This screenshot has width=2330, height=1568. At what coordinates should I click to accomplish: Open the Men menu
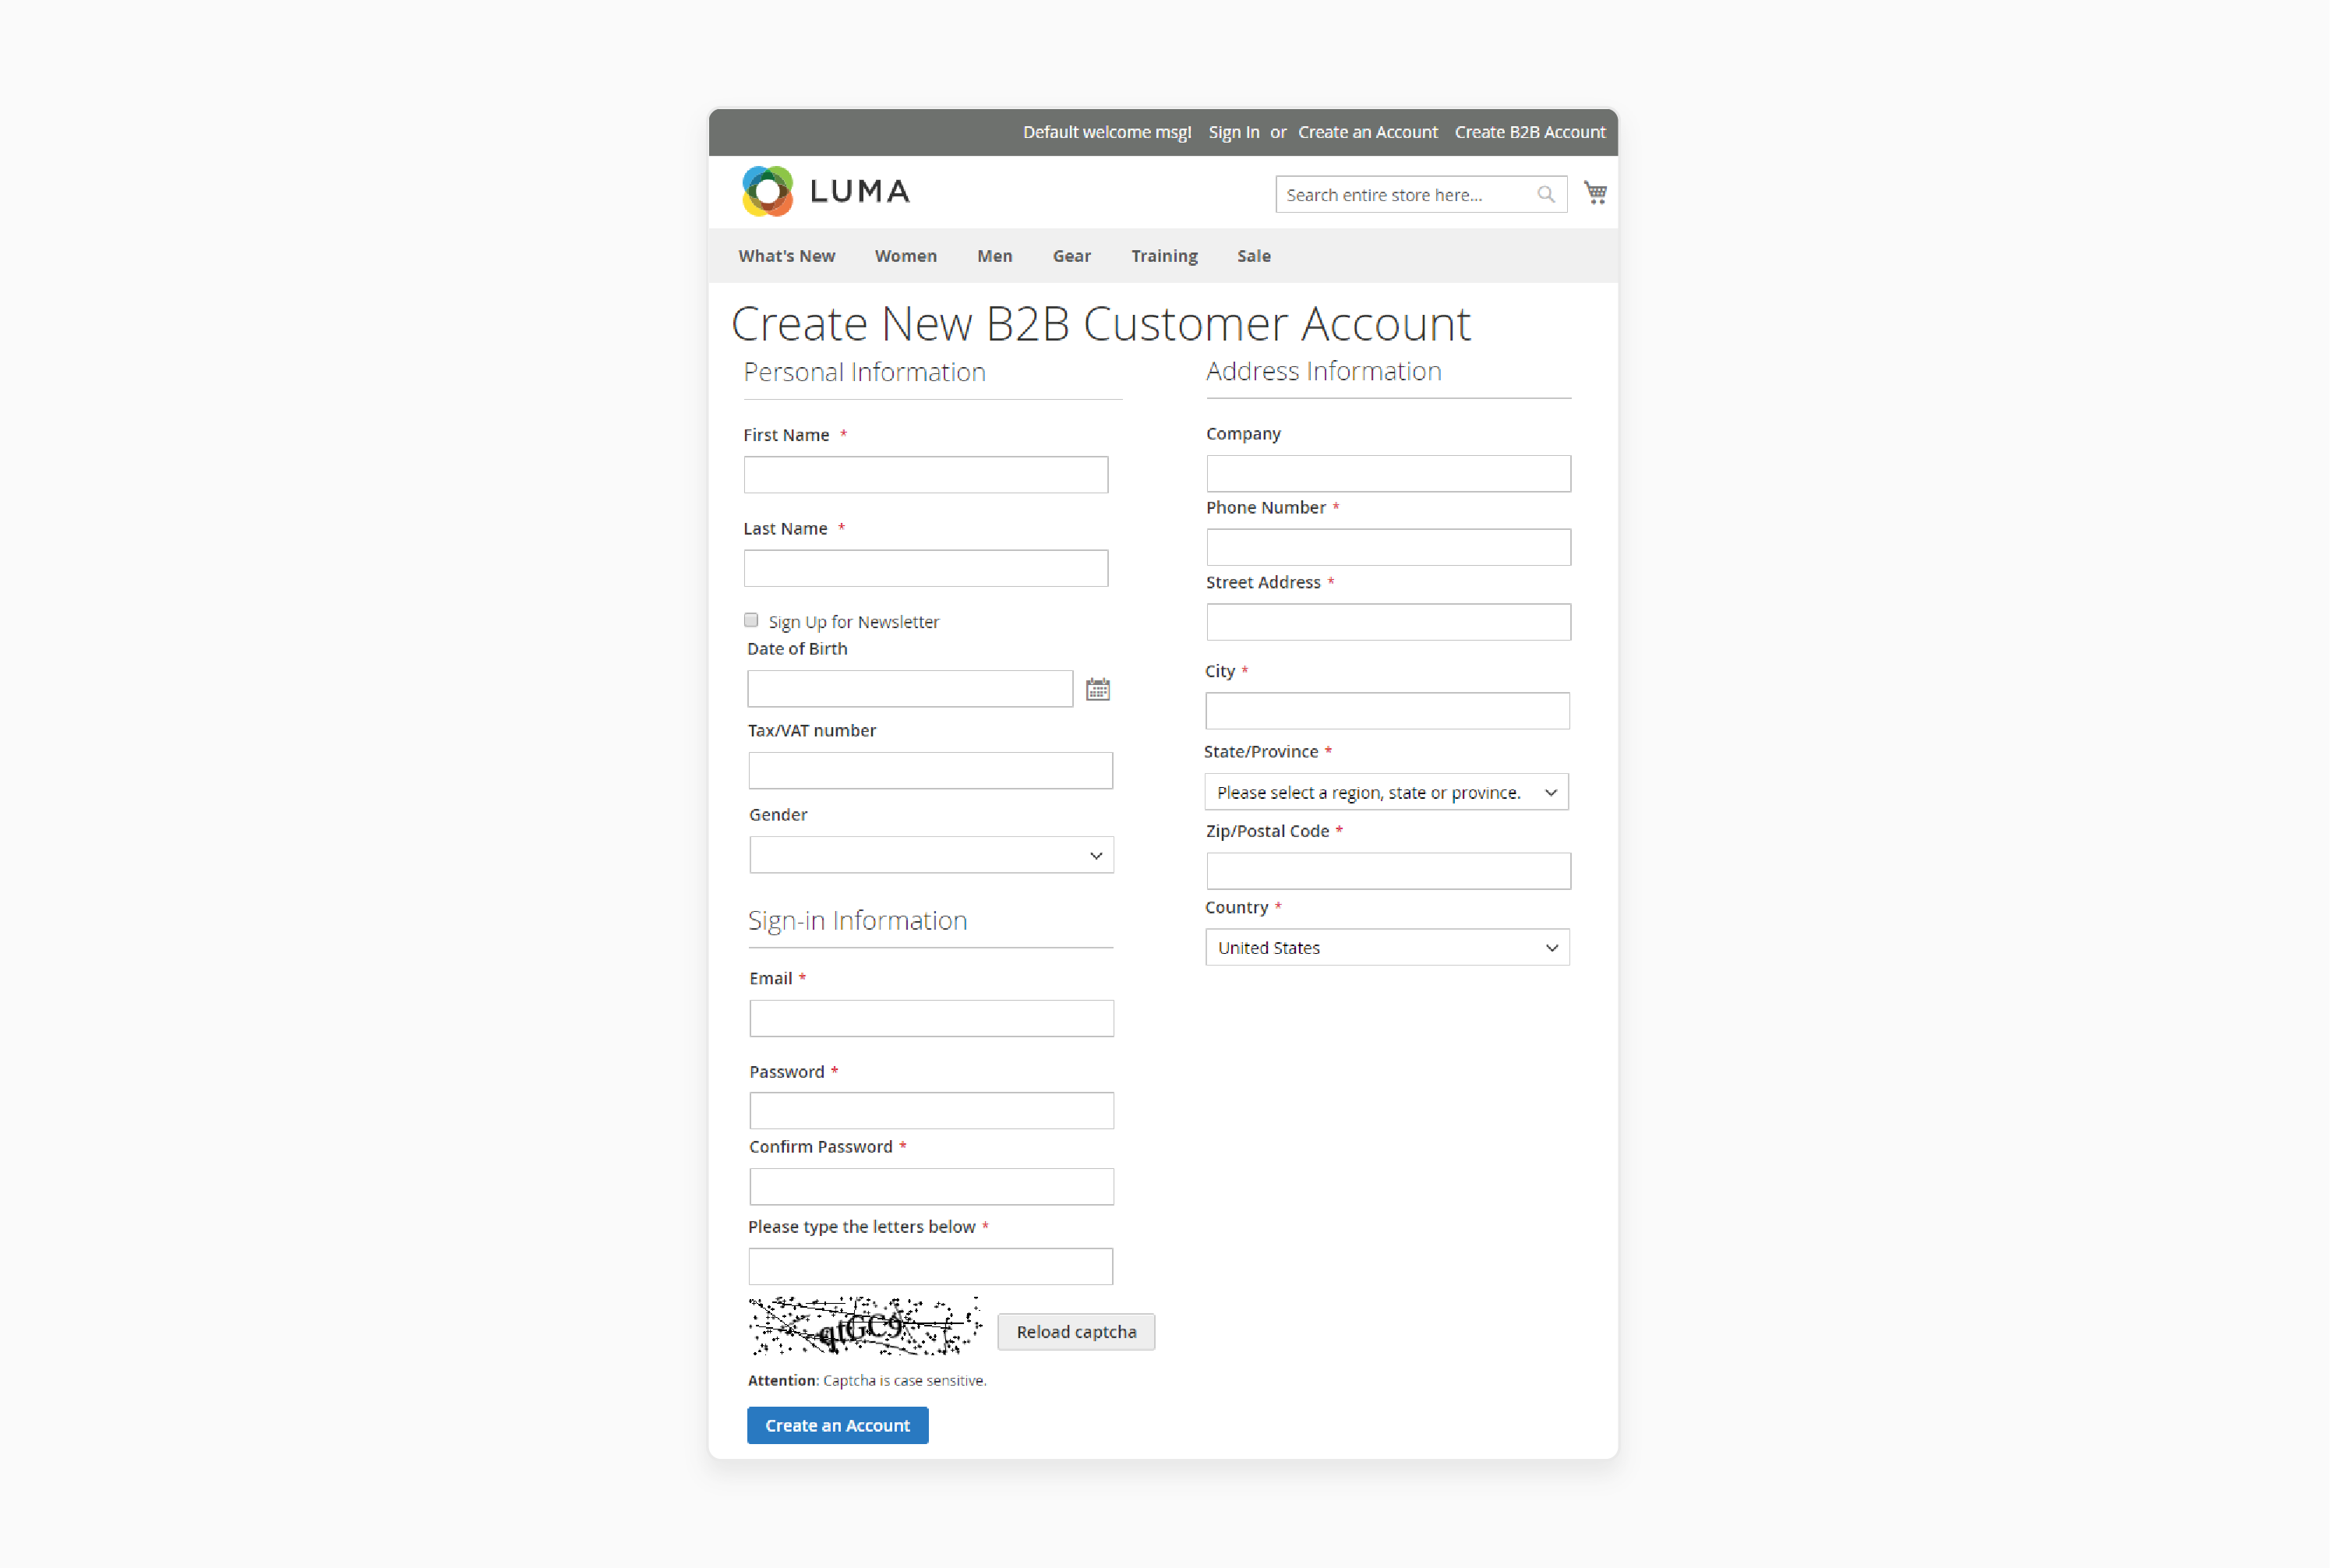(x=995, y=256)
